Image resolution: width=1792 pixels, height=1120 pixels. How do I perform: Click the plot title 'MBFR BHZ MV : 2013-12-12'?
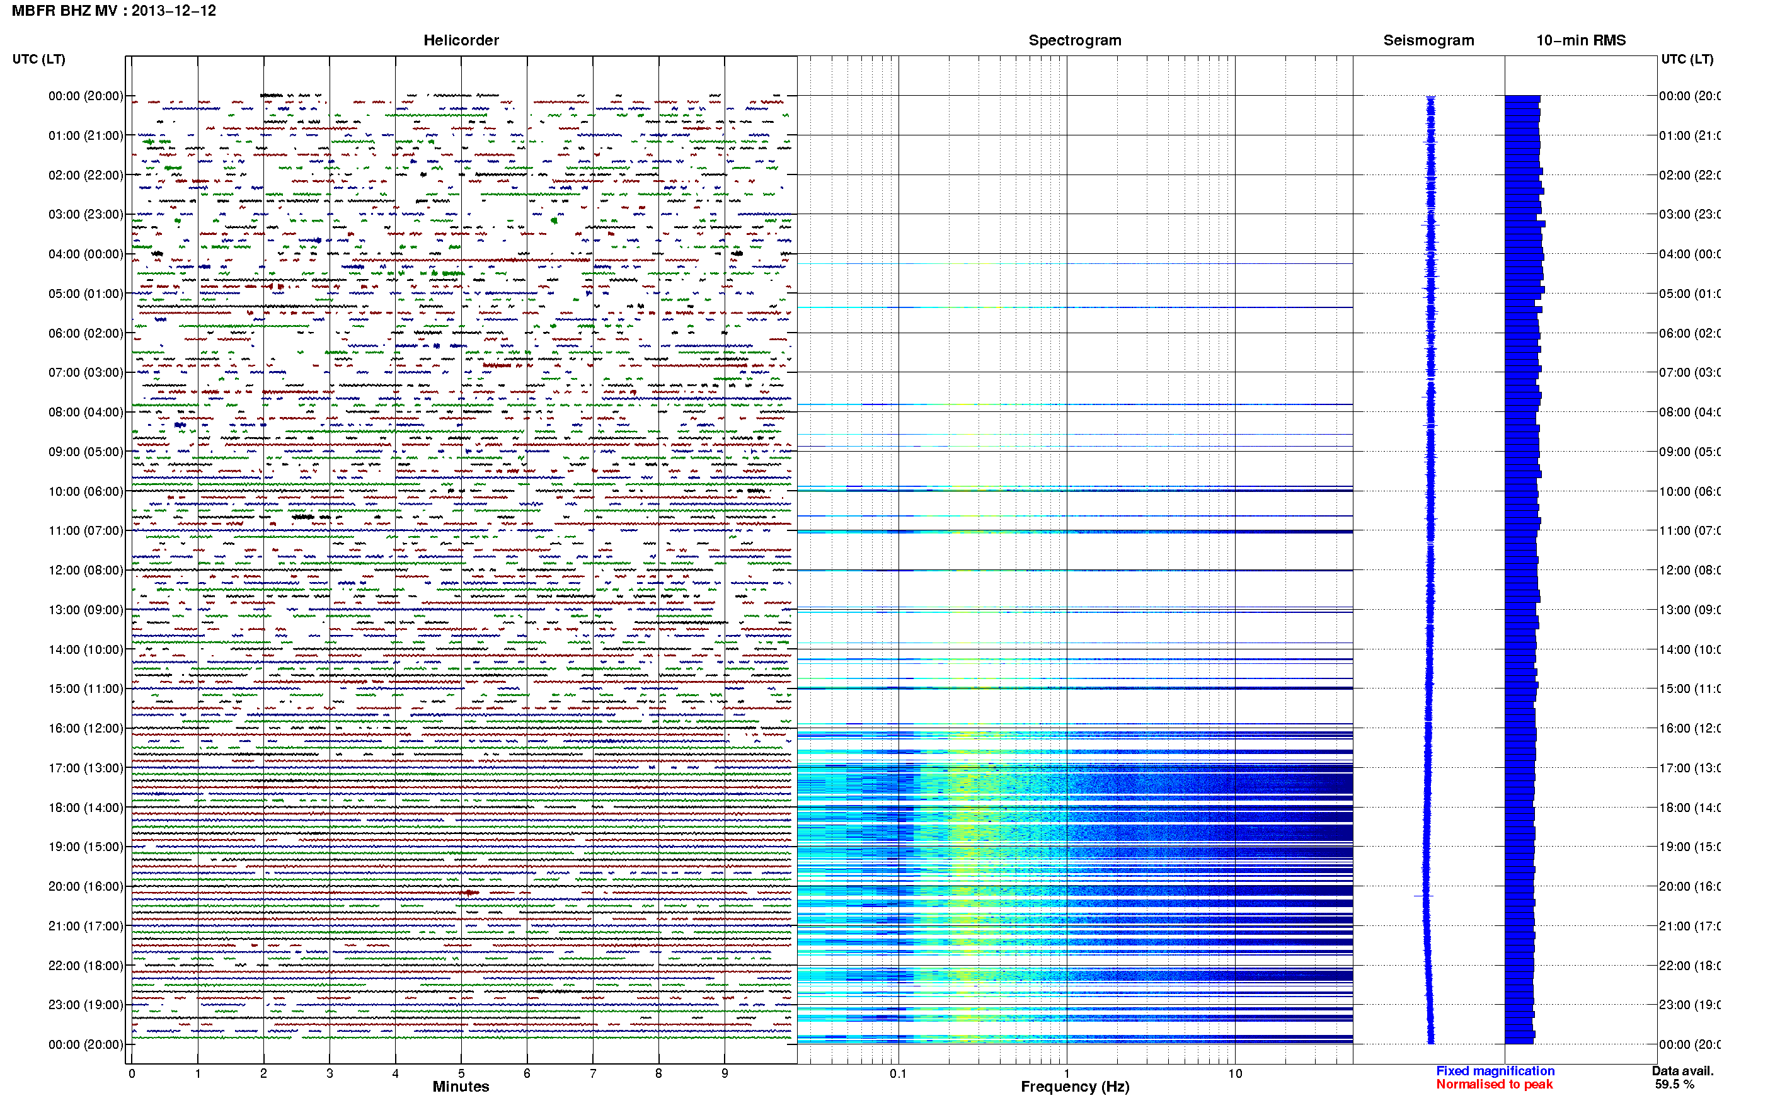(x=113, y=11)
